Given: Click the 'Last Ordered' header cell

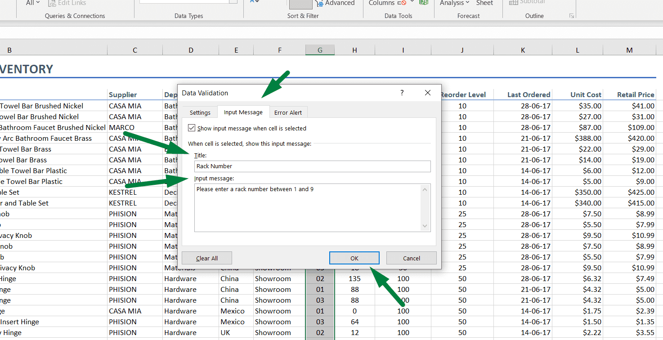Looking at the screenshot, I should tap(523, 95).
